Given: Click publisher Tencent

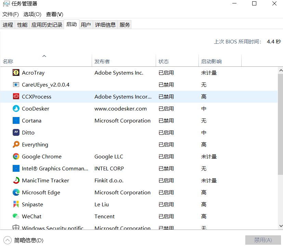Looking at the screenshot, I should point(104,216).
